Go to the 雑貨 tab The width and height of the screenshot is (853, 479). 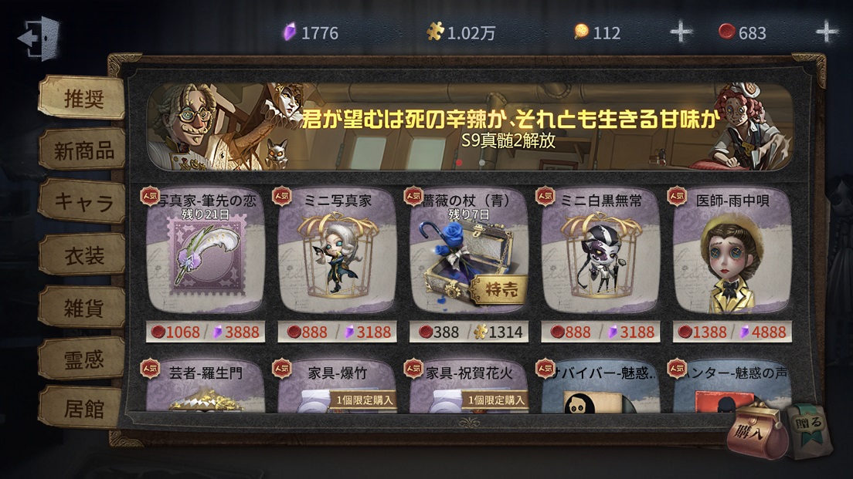[83, 307]
